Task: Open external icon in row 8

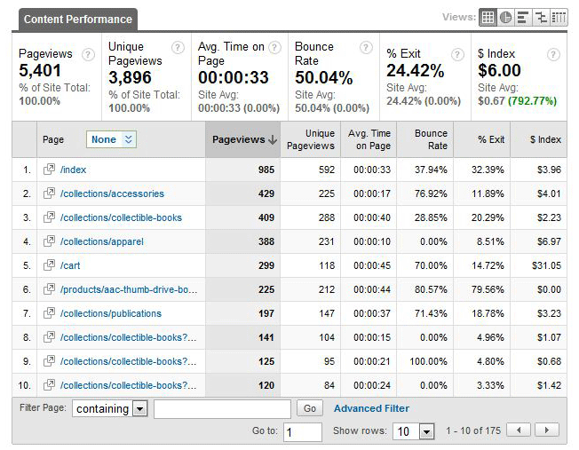Action: pyautogui.click(x=49, y=337)
